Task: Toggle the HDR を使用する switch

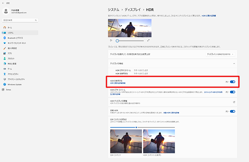Action: coord(232,82)
